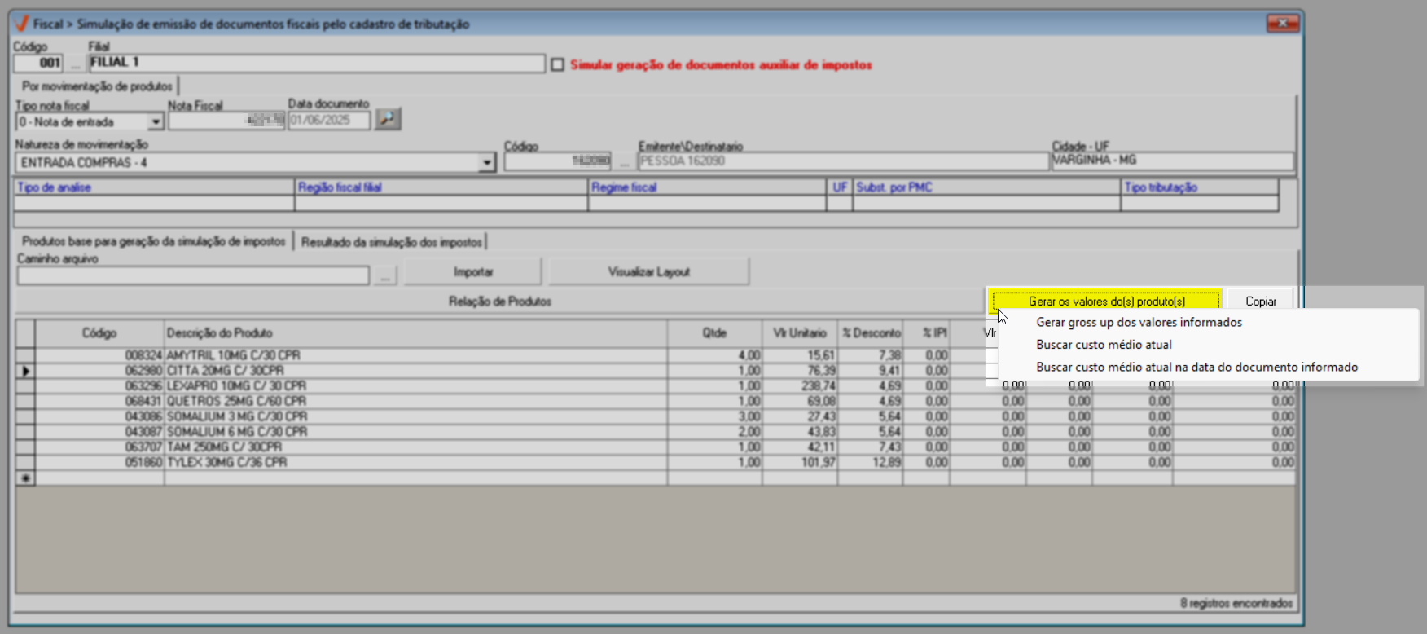This screenshot has width=1427, height=634.
Task: Click the application logo in the title bar
Action: pyautogui.click(x=22, y=24)
